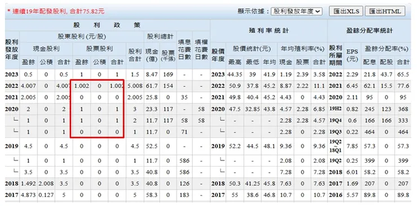This screenshot has height=206, width=417.
Task: Click the 58.3 cash total cell
Action: pos(152,195)
